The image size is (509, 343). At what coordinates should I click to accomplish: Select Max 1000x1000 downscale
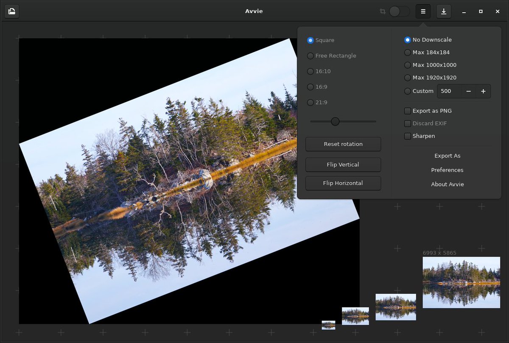(x=430, y=65)
